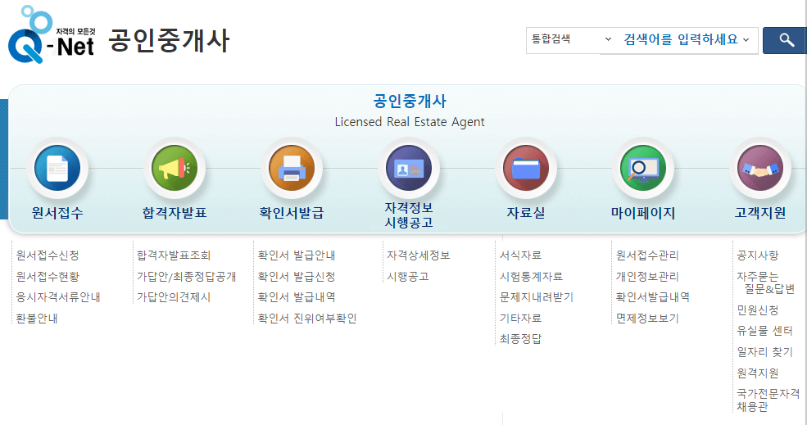Open the 고객지원 handshake icon
Image resolution: width=807 pixels, height=425 pixels.
tap(760, 168)
